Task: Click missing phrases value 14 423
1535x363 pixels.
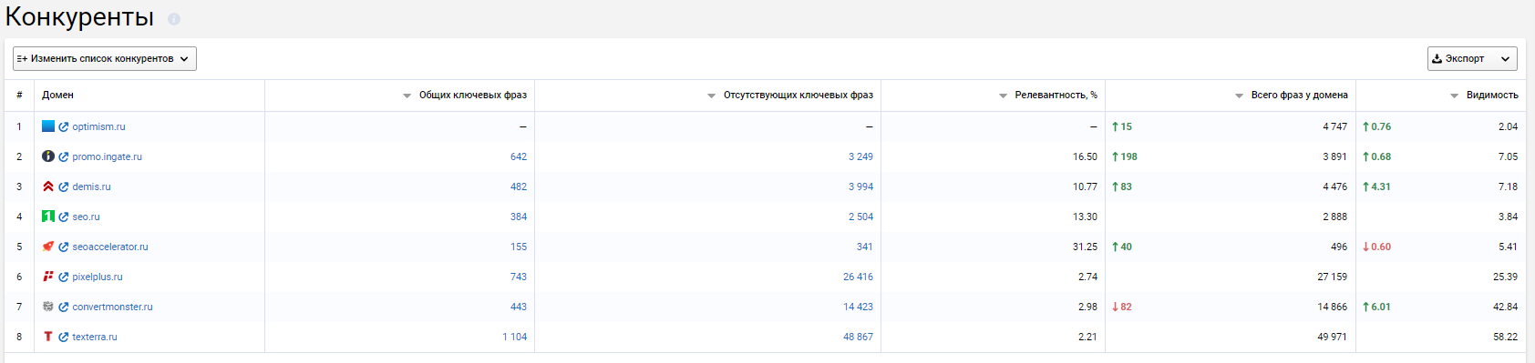Action: pyautogui.click(x=858, y=308)
